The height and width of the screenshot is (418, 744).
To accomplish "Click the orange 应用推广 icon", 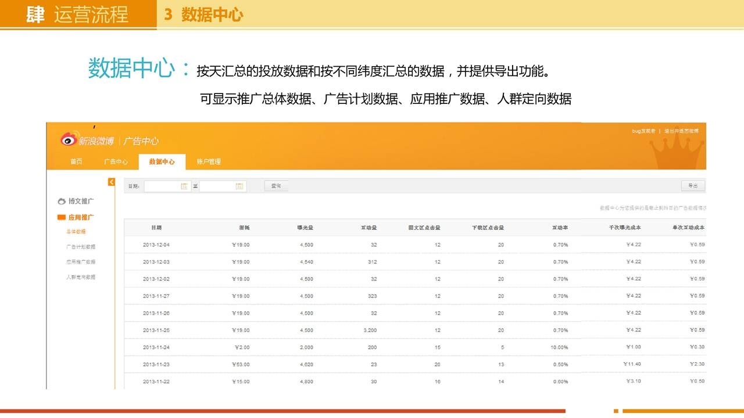I will click(x=62, y=217).
